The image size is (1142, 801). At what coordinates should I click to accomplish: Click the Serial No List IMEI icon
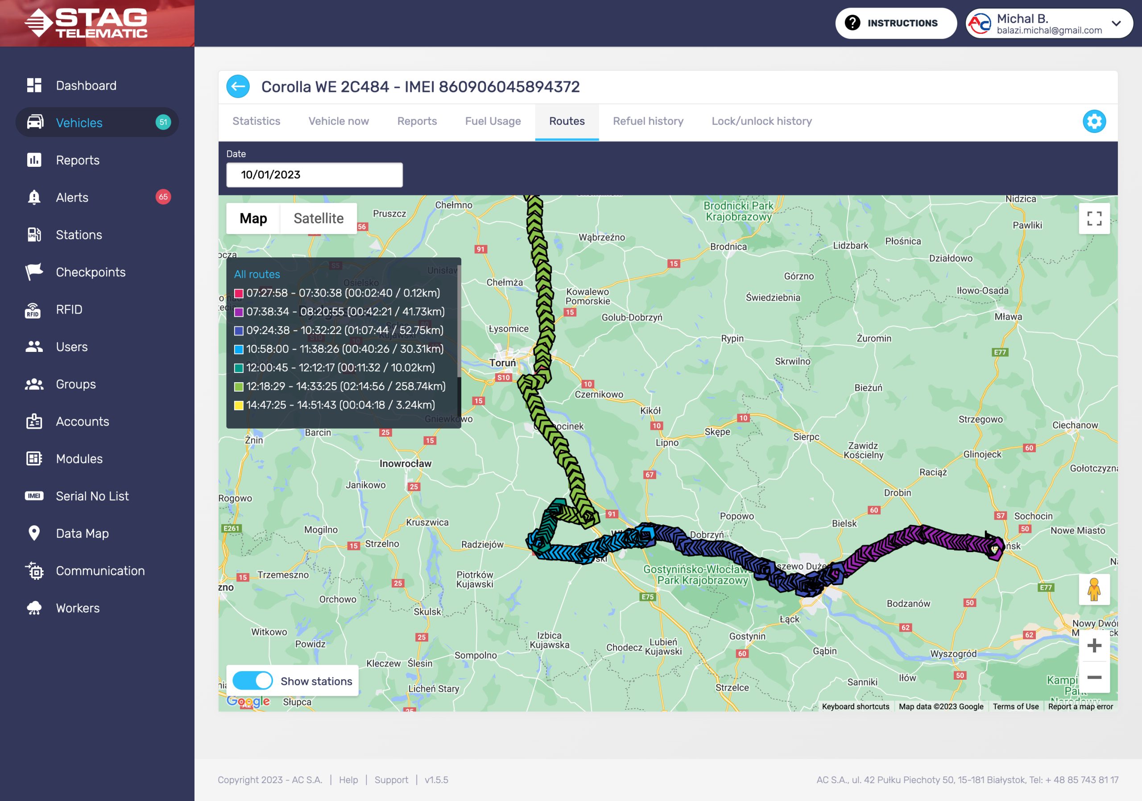(34, 495)
